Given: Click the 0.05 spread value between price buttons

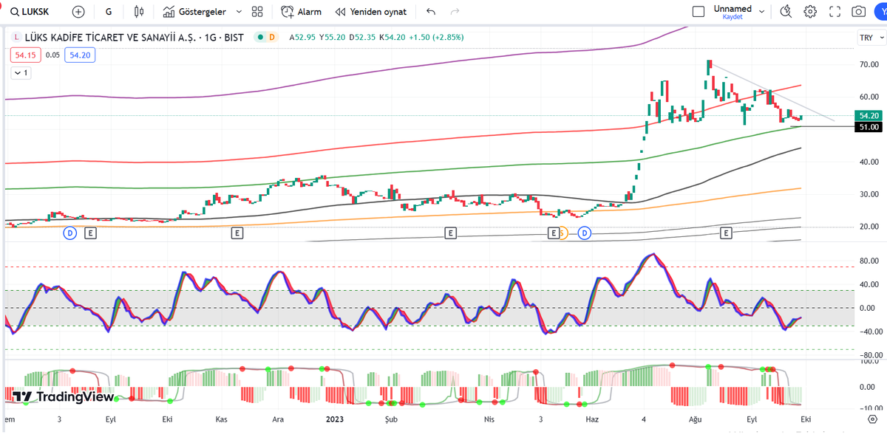Looking at the screenshot, I should (52, 55).
